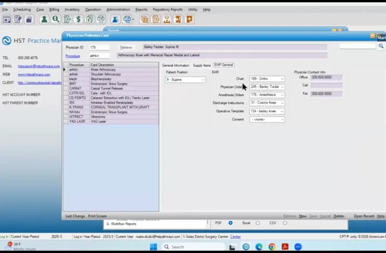Select the CORNEAL TRANSPLANT WITH GRAFT row

click(111, 107)
